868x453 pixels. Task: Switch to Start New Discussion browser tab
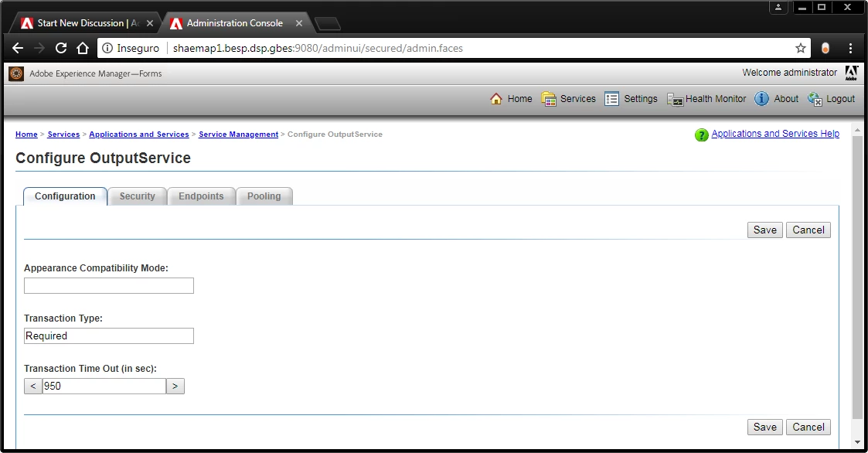(x=86, y=23)
